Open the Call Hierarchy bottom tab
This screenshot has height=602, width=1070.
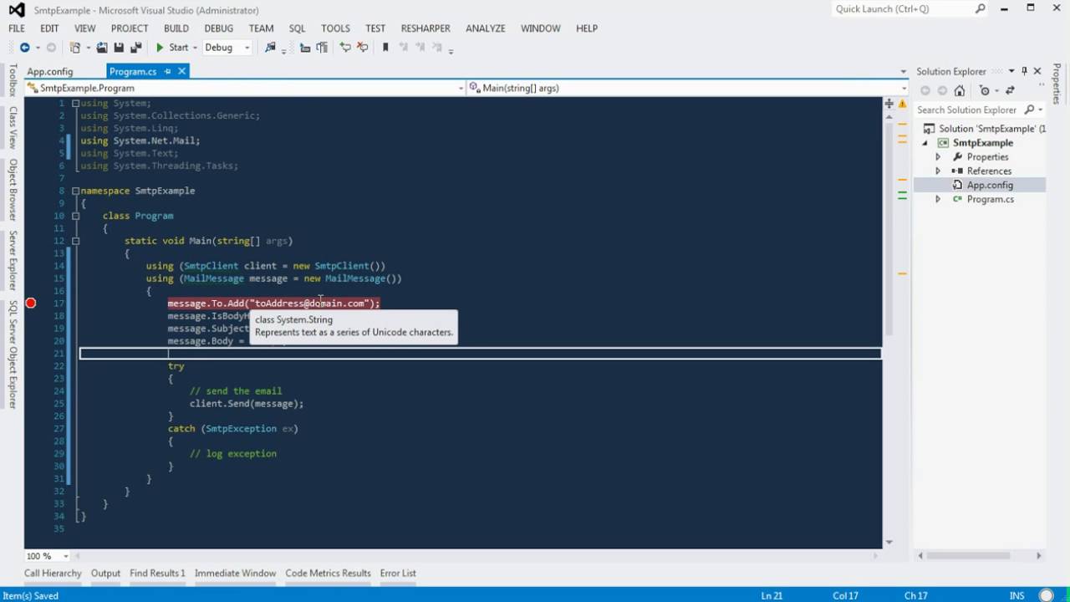(x=53, y=573)
